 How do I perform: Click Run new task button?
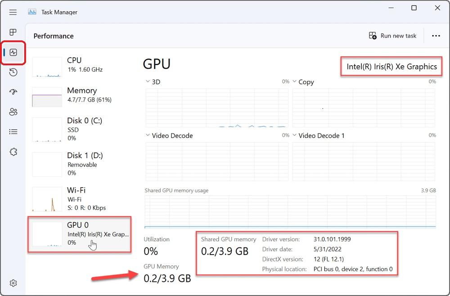(x=392, y=36)
